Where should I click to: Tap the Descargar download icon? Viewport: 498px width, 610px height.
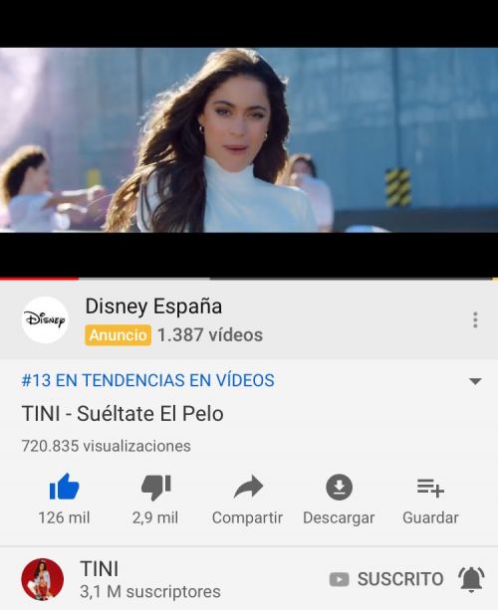339,487
